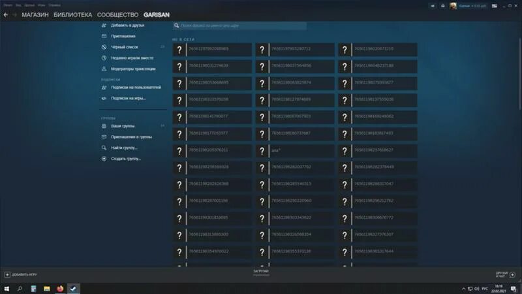This screenshot has width=522, height=294.
Task: Click Добавить в друзья in sidebar
Action: (x=127, y=25)
